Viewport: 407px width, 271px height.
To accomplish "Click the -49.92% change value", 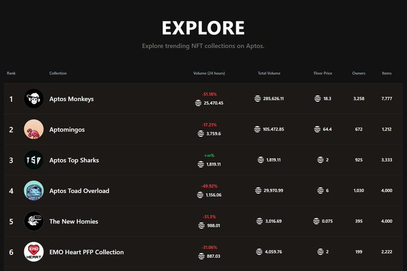I will click(209, 186).
